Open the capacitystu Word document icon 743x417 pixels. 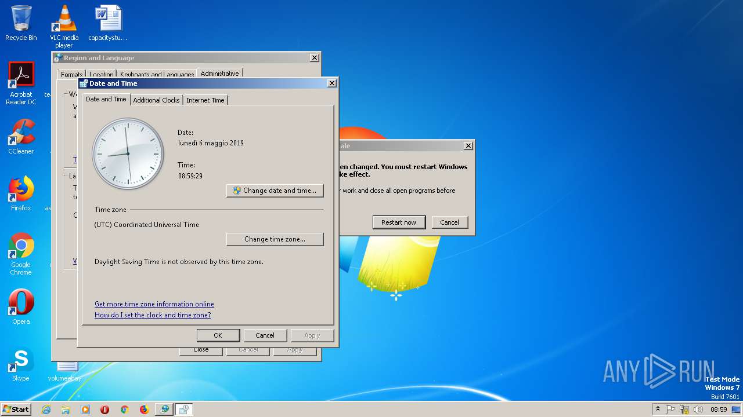(x=108, y=23)
